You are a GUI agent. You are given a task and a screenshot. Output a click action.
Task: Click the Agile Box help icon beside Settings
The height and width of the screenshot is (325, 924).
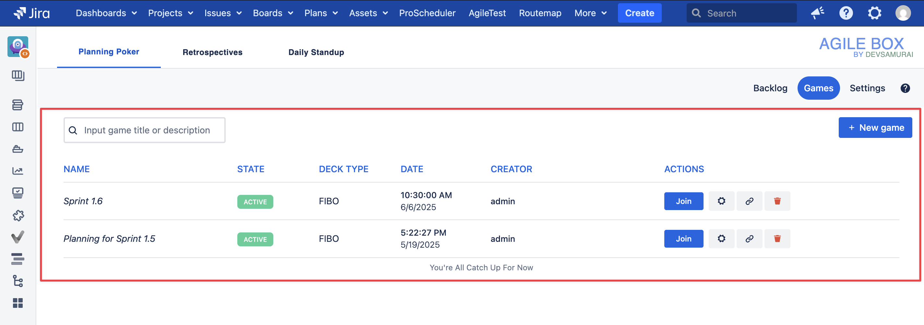click(905, 88)
